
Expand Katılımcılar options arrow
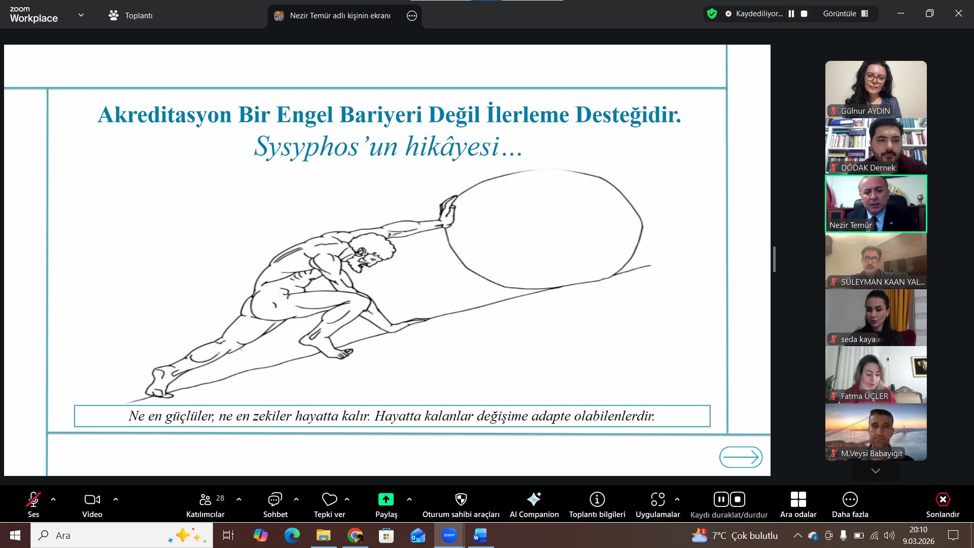pos(239,499)
